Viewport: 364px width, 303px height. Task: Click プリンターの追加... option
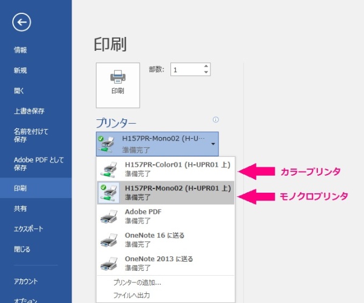coord(137,282)
